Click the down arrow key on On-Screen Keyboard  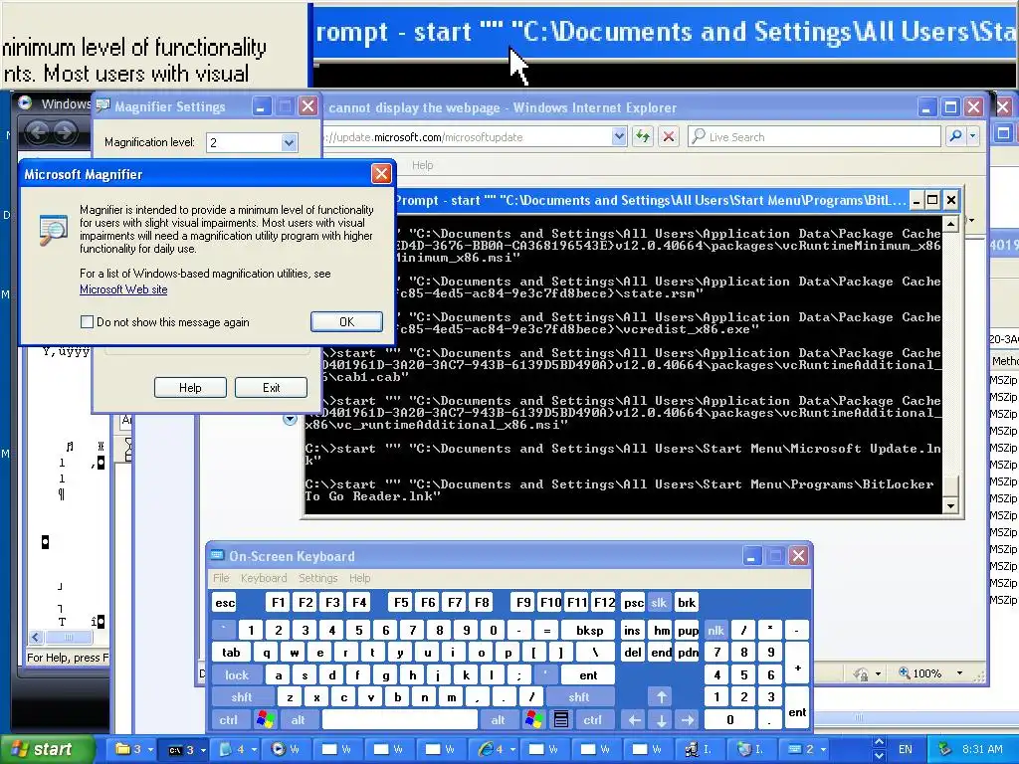[661, 720]
